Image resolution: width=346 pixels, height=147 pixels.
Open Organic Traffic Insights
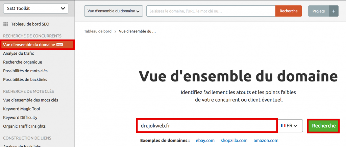(x=24, y=126)
